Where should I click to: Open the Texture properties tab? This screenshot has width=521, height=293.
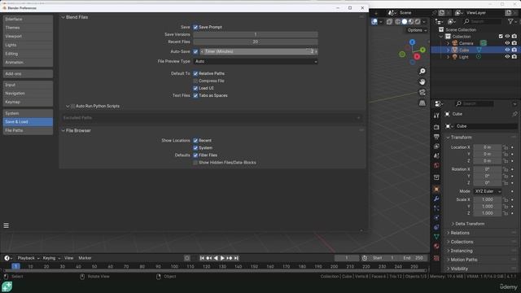(x=436, y=258)
